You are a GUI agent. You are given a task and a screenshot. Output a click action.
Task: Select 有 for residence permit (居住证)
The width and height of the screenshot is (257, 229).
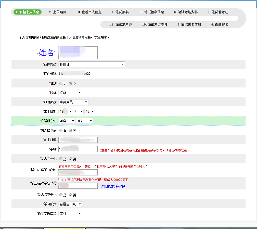point(61,131)
